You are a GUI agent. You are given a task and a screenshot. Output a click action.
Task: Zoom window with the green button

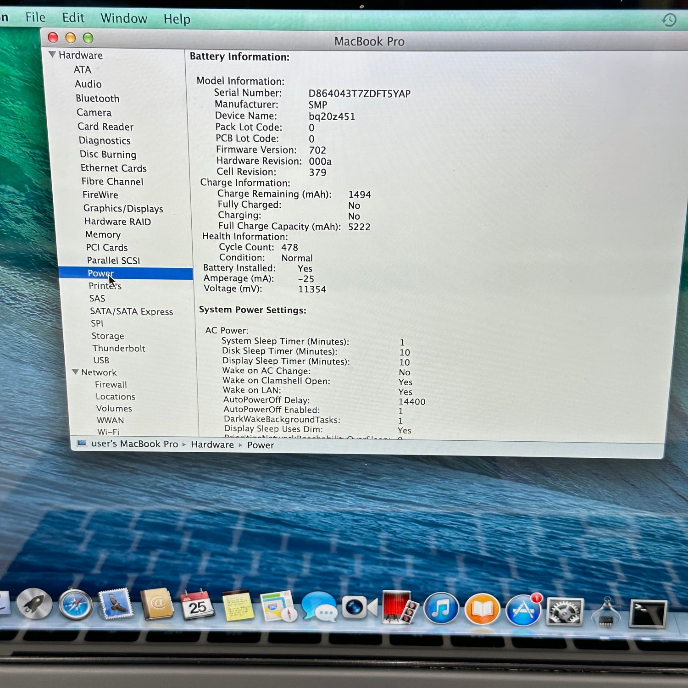88,38
